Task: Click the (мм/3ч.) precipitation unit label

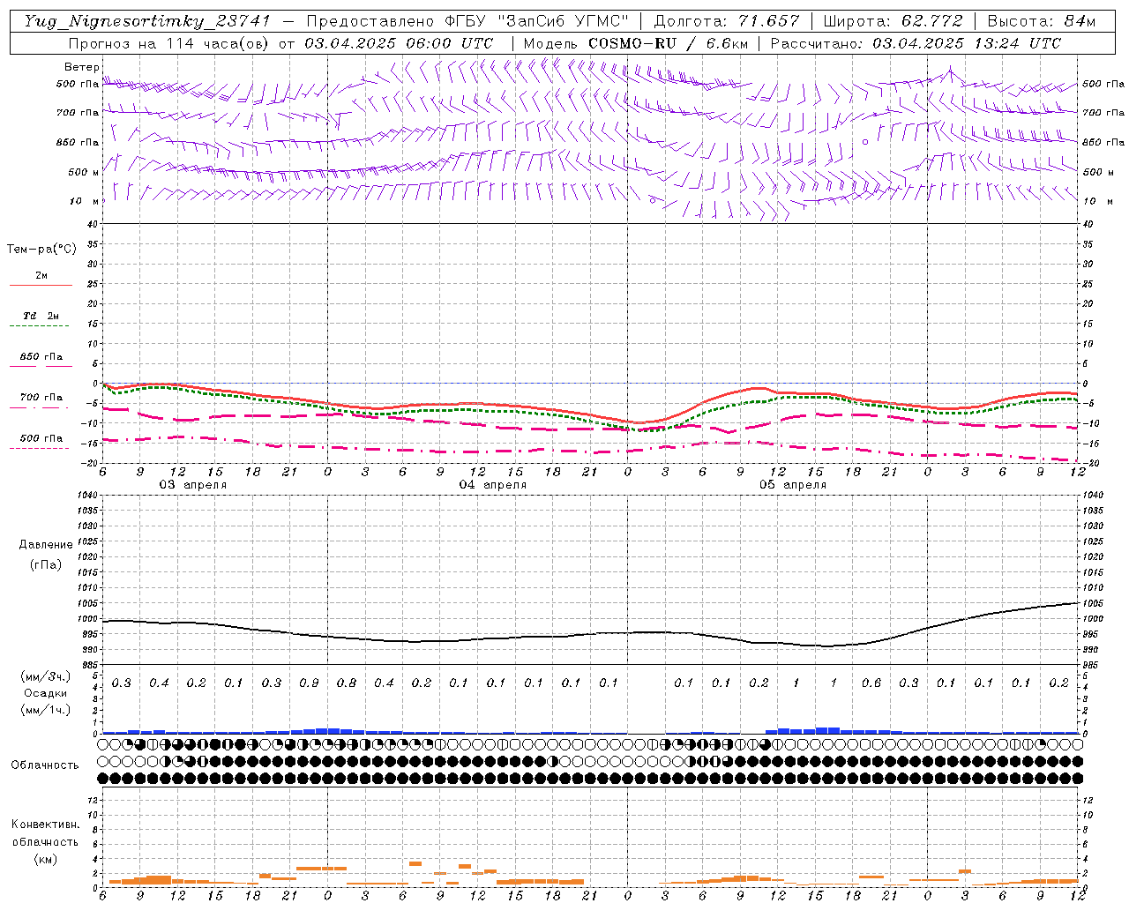Action: click(x=46, y=676)
